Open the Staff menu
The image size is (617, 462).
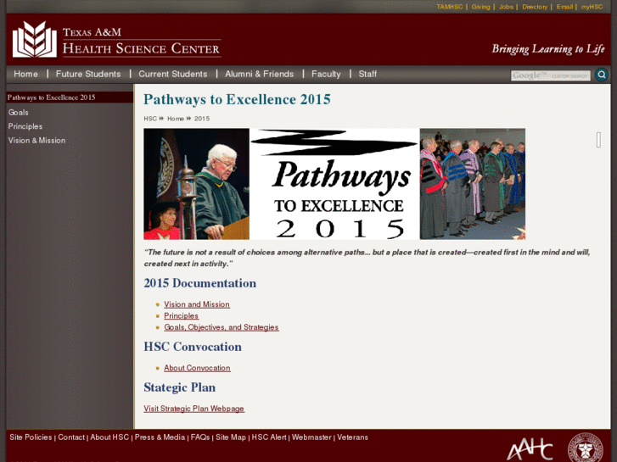click(x=367, y=74)
